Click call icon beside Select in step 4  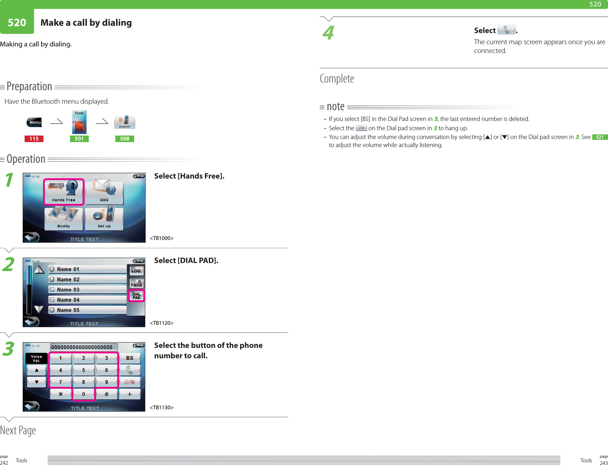coord(507,30)
